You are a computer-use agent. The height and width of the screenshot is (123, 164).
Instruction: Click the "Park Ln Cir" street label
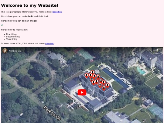point(52,113)
